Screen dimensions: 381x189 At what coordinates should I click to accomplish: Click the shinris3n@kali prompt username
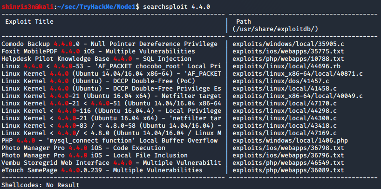pyautogui.click(x=27, y=7)
